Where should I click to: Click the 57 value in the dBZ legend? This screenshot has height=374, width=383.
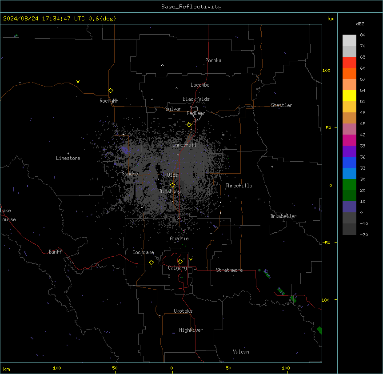click(x=363, y=79)
